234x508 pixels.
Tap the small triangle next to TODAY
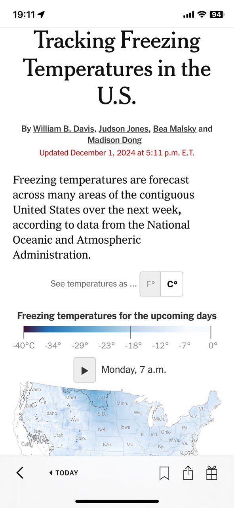51,473
